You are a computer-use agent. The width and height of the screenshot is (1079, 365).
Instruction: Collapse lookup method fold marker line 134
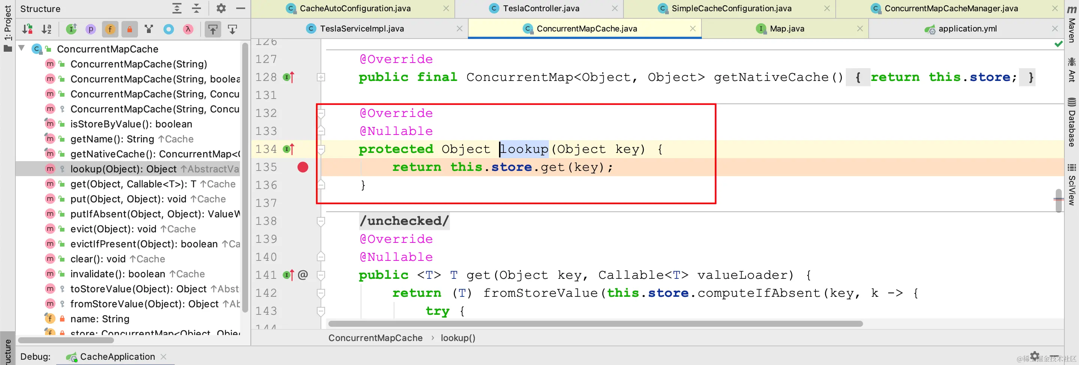[321, 149]
